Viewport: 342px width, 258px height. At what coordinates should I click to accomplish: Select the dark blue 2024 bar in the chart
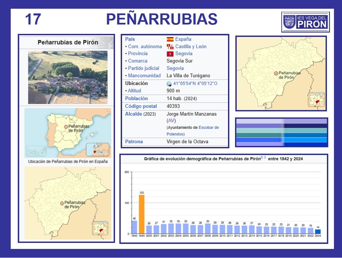318,231
